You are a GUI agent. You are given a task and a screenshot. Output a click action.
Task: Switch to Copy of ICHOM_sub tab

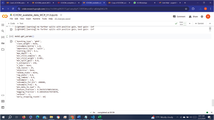[x=119, y=3]
